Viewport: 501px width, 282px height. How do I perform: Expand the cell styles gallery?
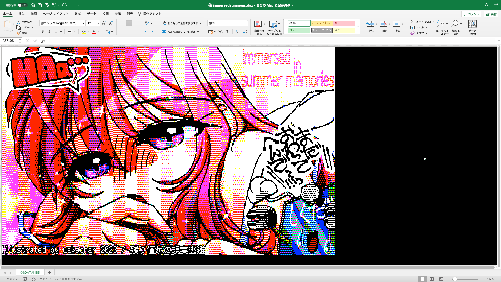[358, 27]
